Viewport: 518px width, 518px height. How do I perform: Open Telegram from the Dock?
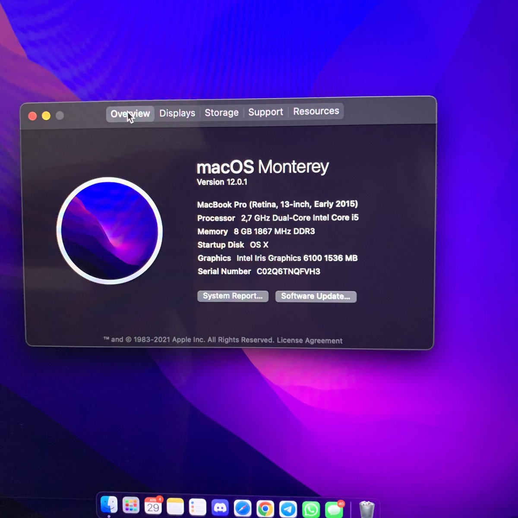(288, 509)
